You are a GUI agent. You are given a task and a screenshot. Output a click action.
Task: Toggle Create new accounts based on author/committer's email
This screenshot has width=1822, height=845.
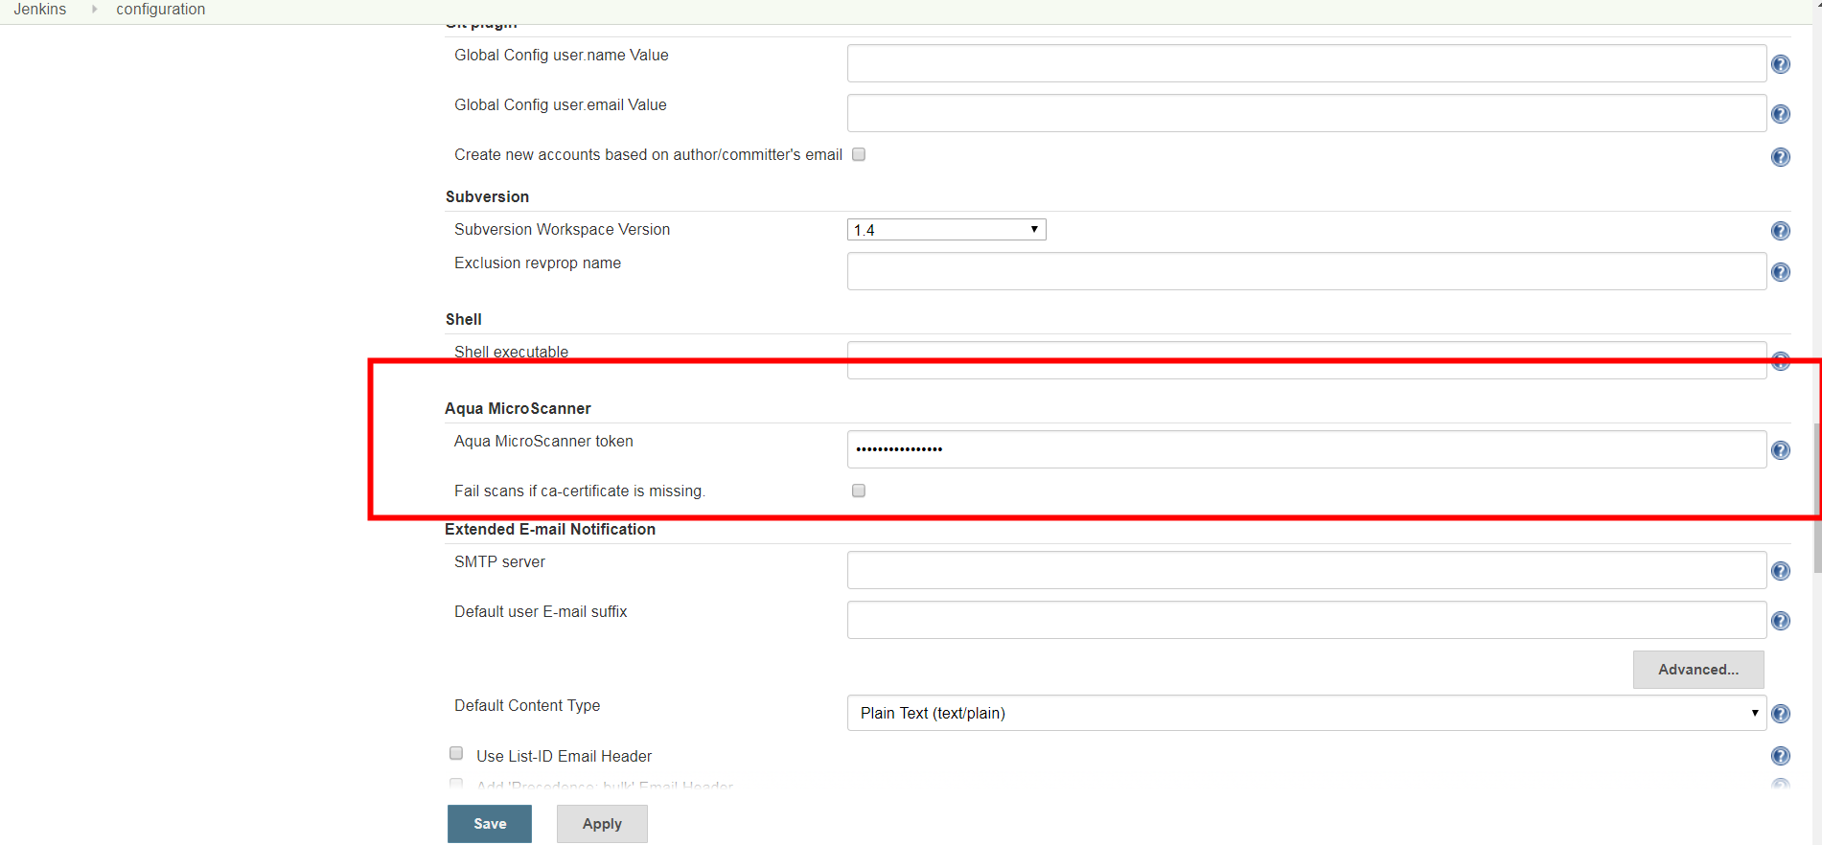tap(859, 154)
